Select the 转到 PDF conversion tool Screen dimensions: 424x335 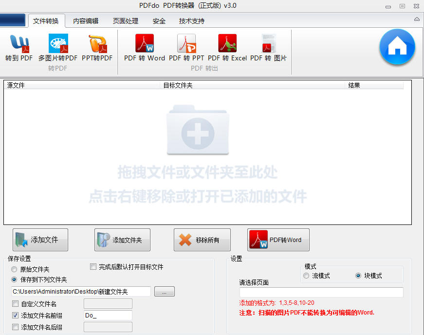(x=19, y=48)
